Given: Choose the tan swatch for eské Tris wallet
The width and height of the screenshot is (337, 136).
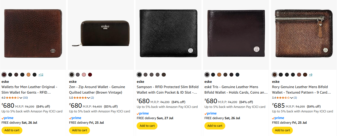Looking at the screenshot, I should (219, 75).
